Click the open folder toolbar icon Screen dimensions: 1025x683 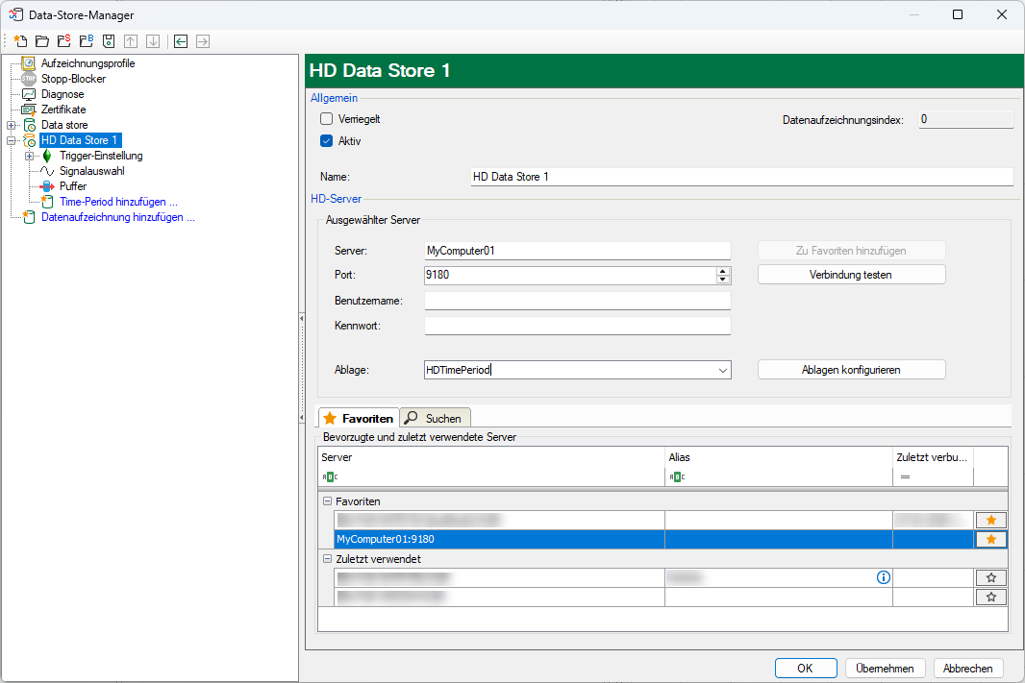(x=41, y=41)
